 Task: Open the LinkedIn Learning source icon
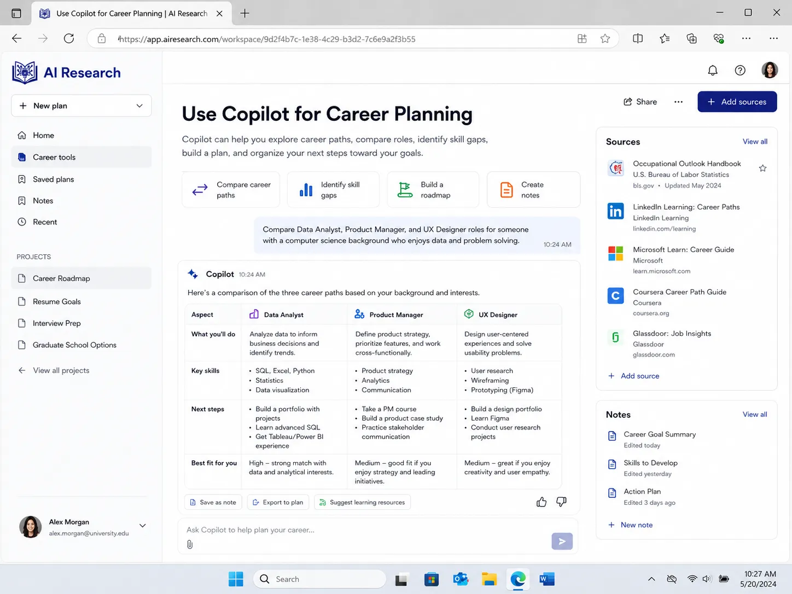click(x=615, y=211)
